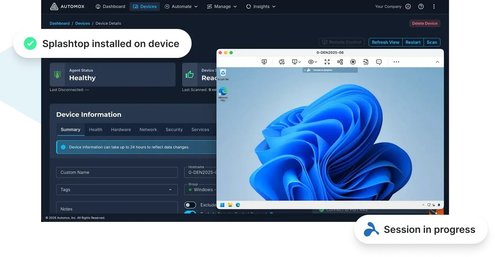Enter full screen in remote session
This screenshot has height=257, width=495.
pos(327,62)
